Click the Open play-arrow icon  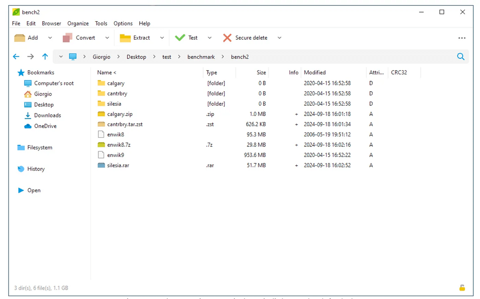[21, 191]
